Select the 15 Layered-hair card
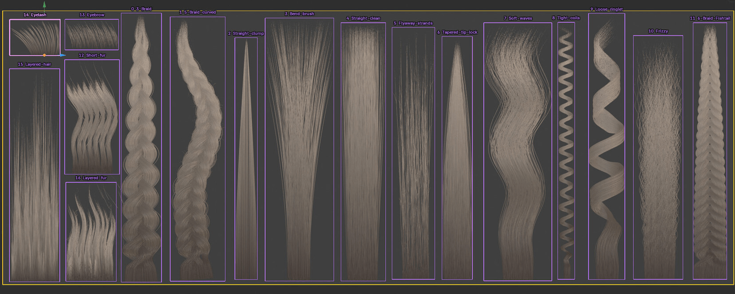The image size is (735, 294). coord(35,175)
